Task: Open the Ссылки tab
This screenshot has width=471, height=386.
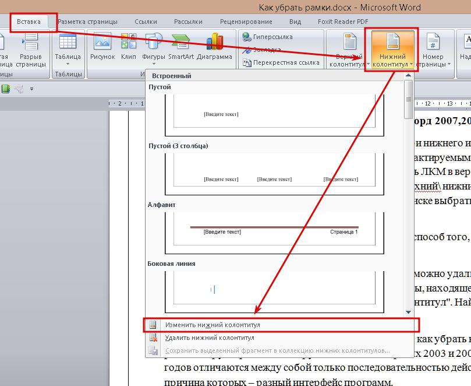Action: point(146,22)
